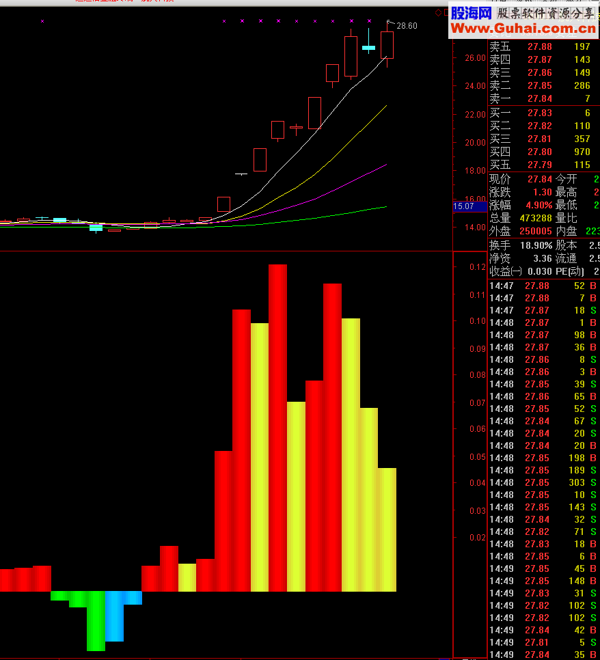Click the 现价 27.84 current price value
Viewport: 600px width, 660px height.
click(539, 179)
